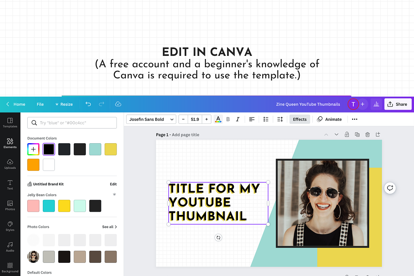Image resolution: width=414 pixels, height=276 pixels.
Task: Select the black document color swatch
Action: pos(49,149)
